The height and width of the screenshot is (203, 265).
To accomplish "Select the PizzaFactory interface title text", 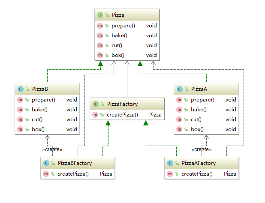I will click(122, 104).
